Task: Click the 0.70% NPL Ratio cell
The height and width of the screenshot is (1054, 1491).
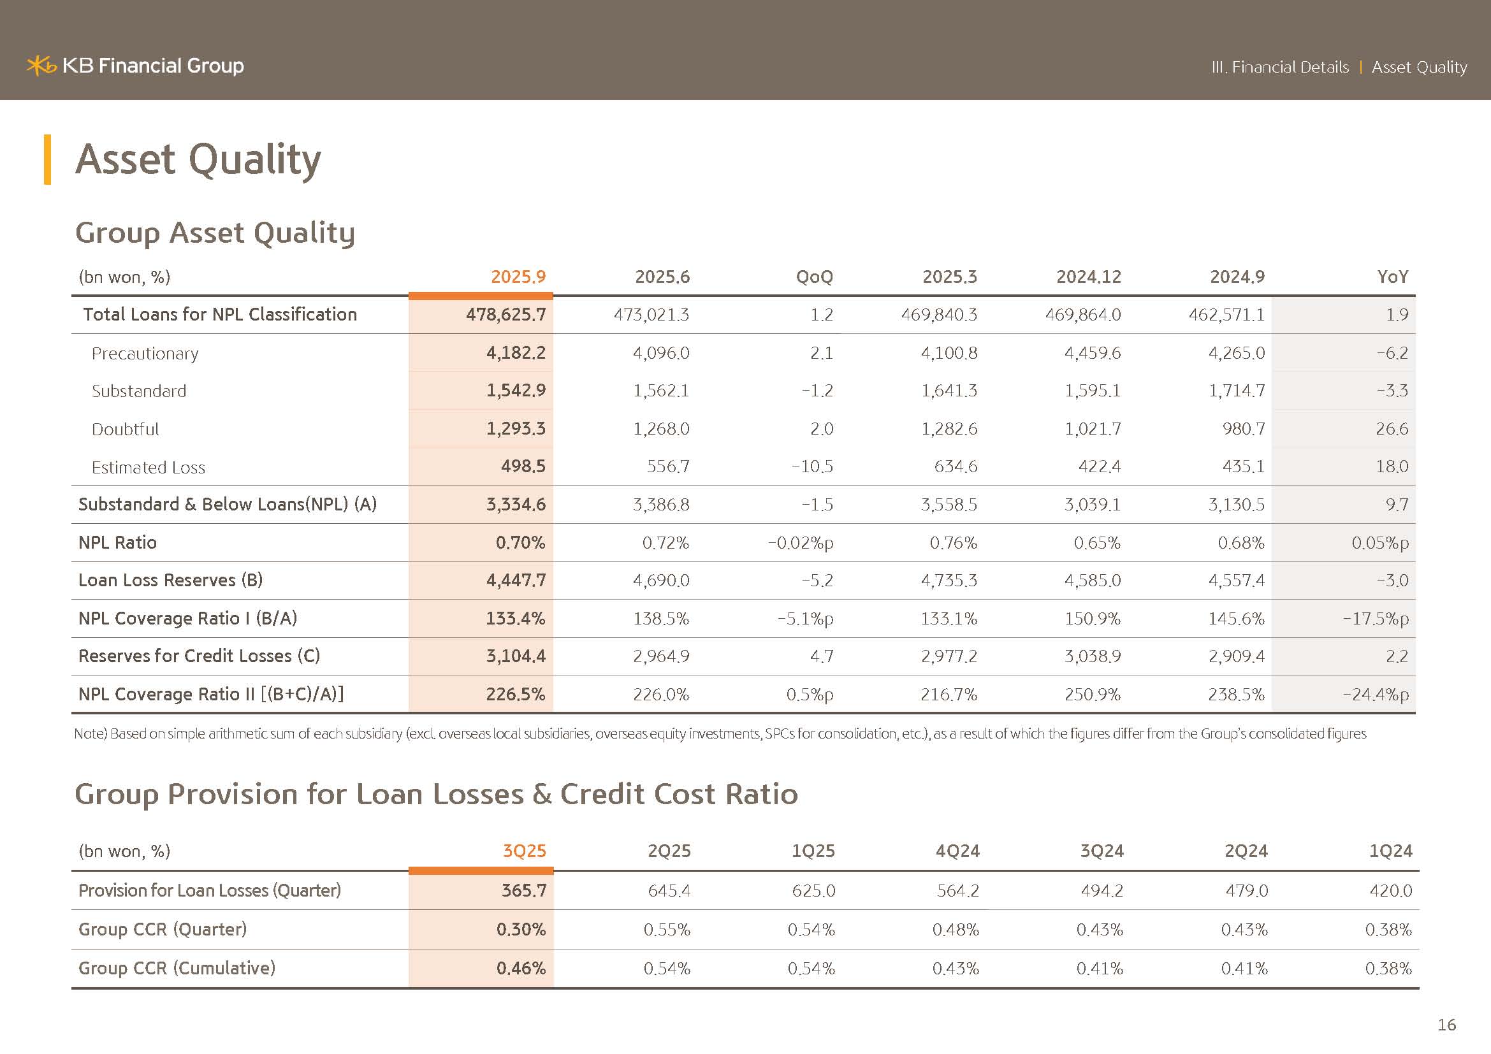Action: (x=520, y=542)
